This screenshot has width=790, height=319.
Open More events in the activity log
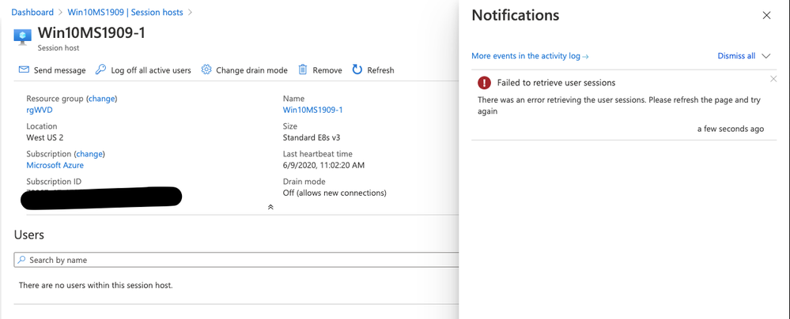point(530,56)
